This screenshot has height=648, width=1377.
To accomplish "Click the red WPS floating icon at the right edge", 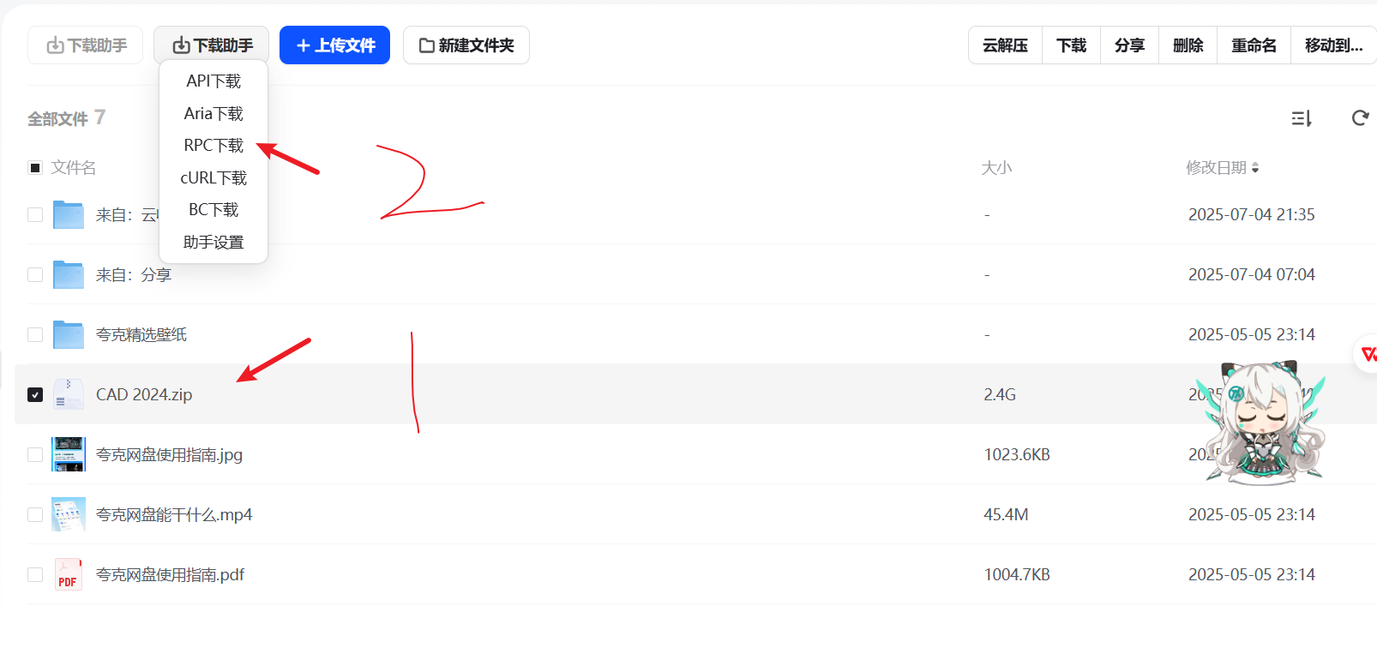I will pyautogui.click(x=1368, y=353).
